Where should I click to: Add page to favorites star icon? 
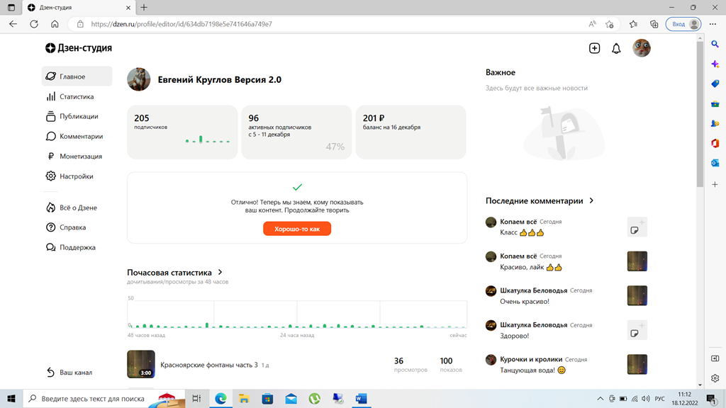pos(609,24)
